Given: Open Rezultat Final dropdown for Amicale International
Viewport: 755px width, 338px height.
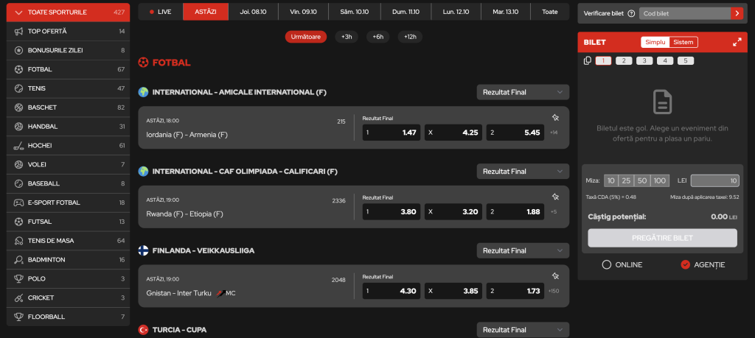Looking at the screenshot, I should (523, 92).
